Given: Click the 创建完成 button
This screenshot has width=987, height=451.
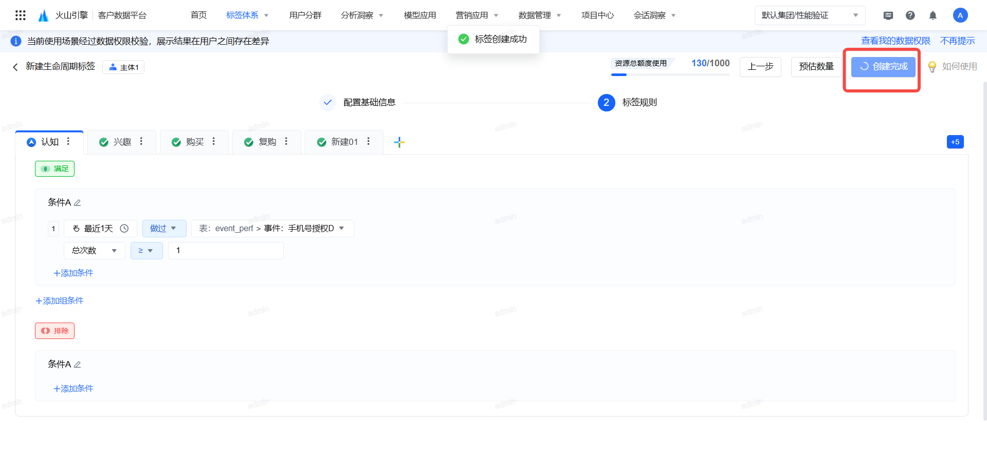Looking at the screenshot, I should tap(883, 67).
